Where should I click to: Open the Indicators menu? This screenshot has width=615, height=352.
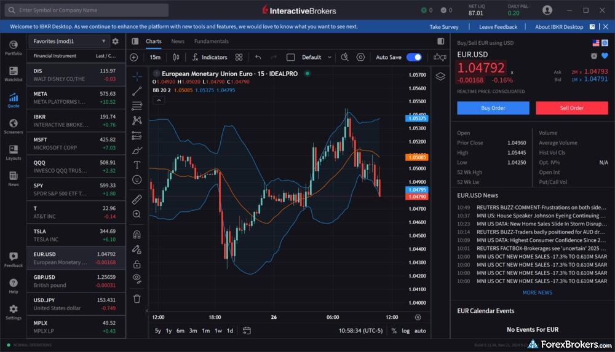pyautogui.click(x=209, y=57)
